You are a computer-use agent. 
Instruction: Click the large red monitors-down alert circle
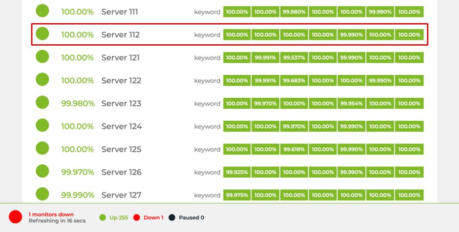coord(15,217)
